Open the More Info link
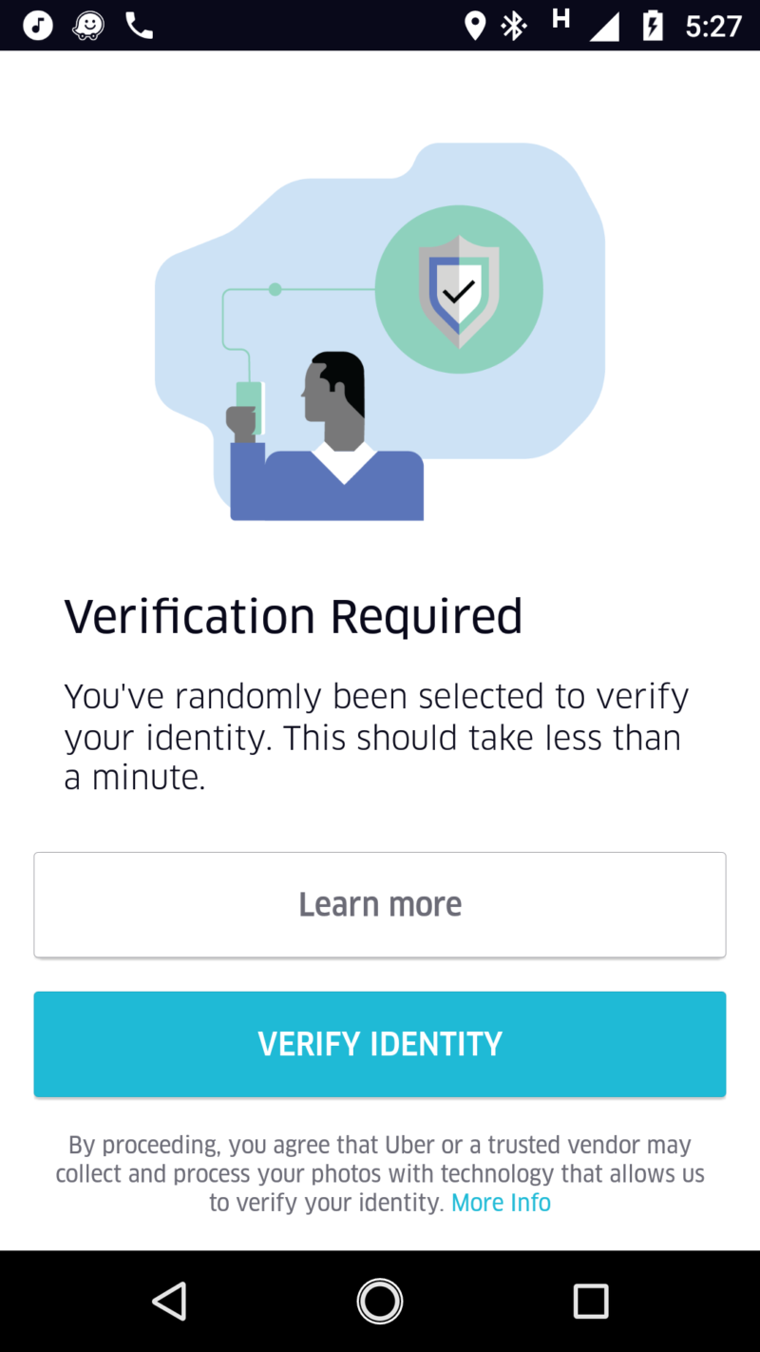Screen dimensions: 760x1352 pos(501,1203)
